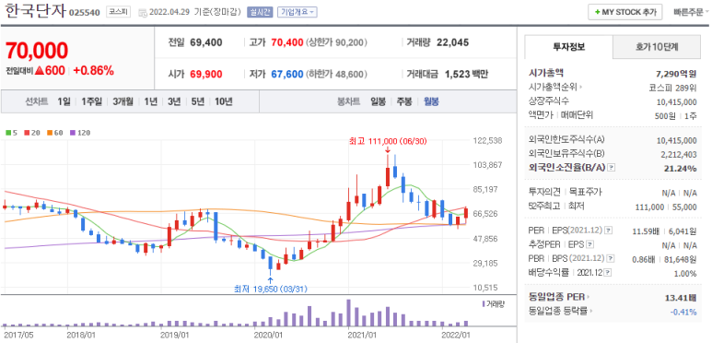Show the 10년 line chart

(224, 101)
